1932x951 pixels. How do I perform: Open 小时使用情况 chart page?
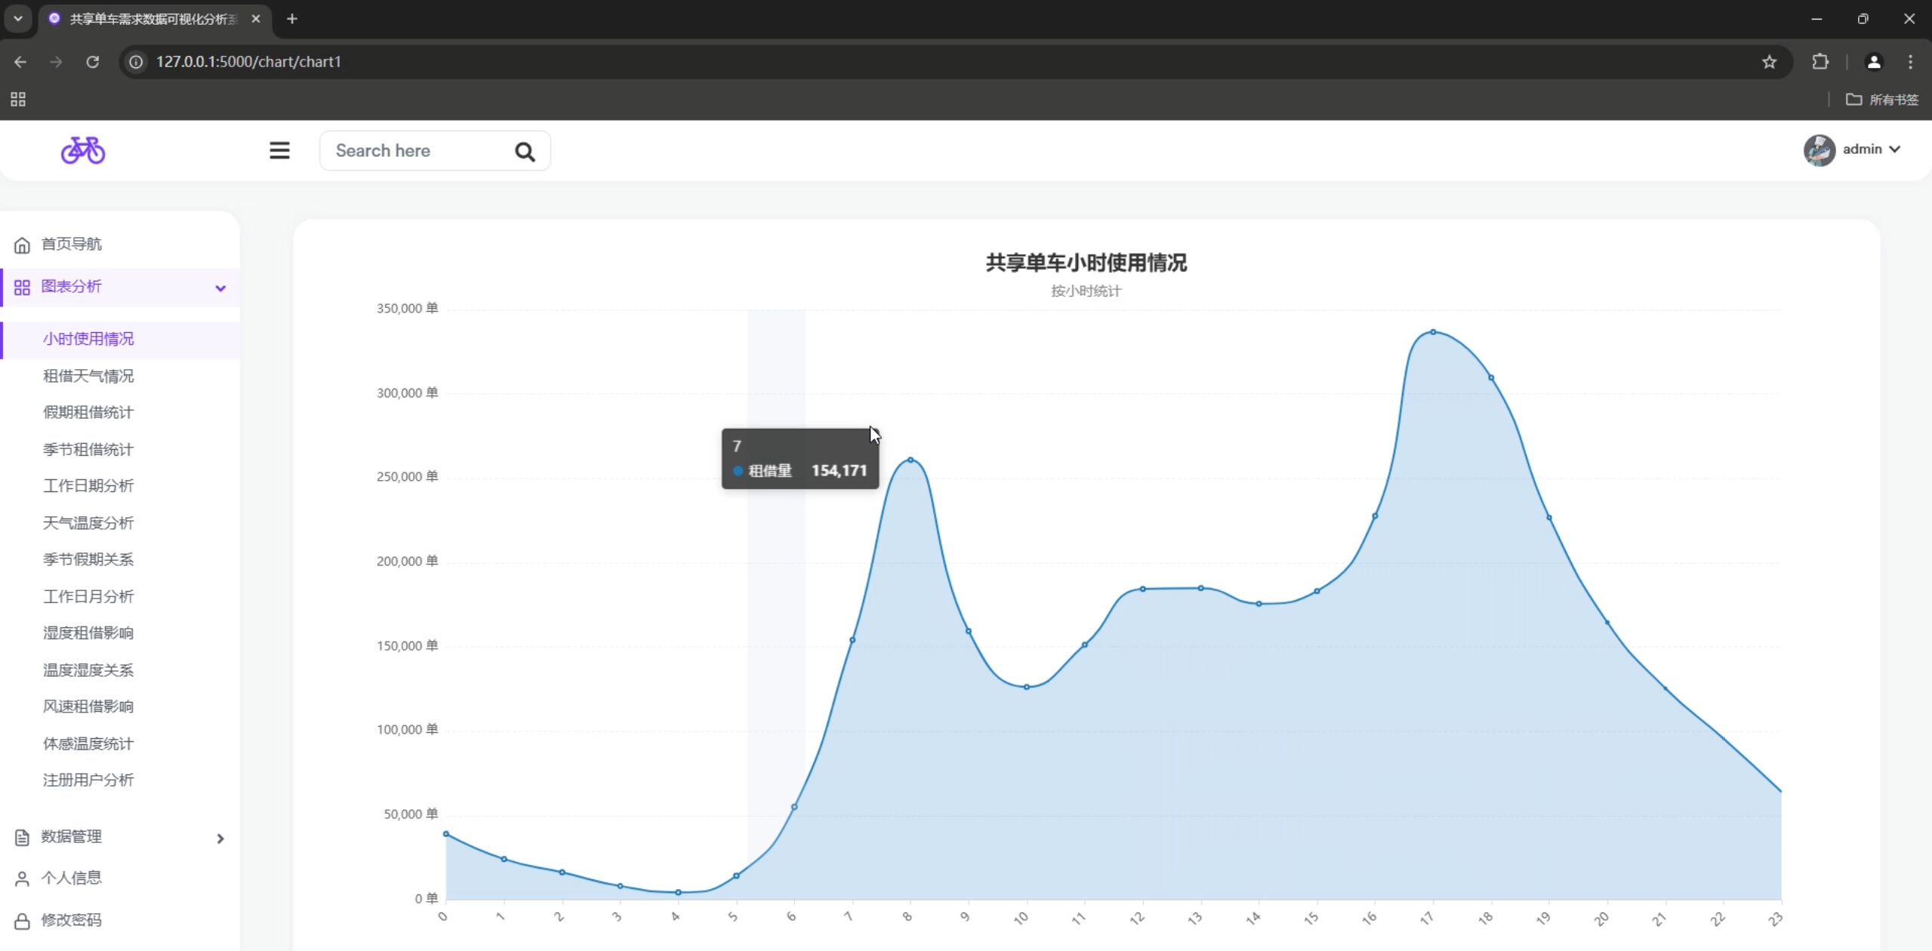(88, 339)
